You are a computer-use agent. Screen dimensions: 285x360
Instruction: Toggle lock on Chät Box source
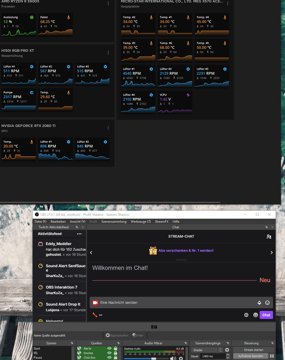[116, 358]
